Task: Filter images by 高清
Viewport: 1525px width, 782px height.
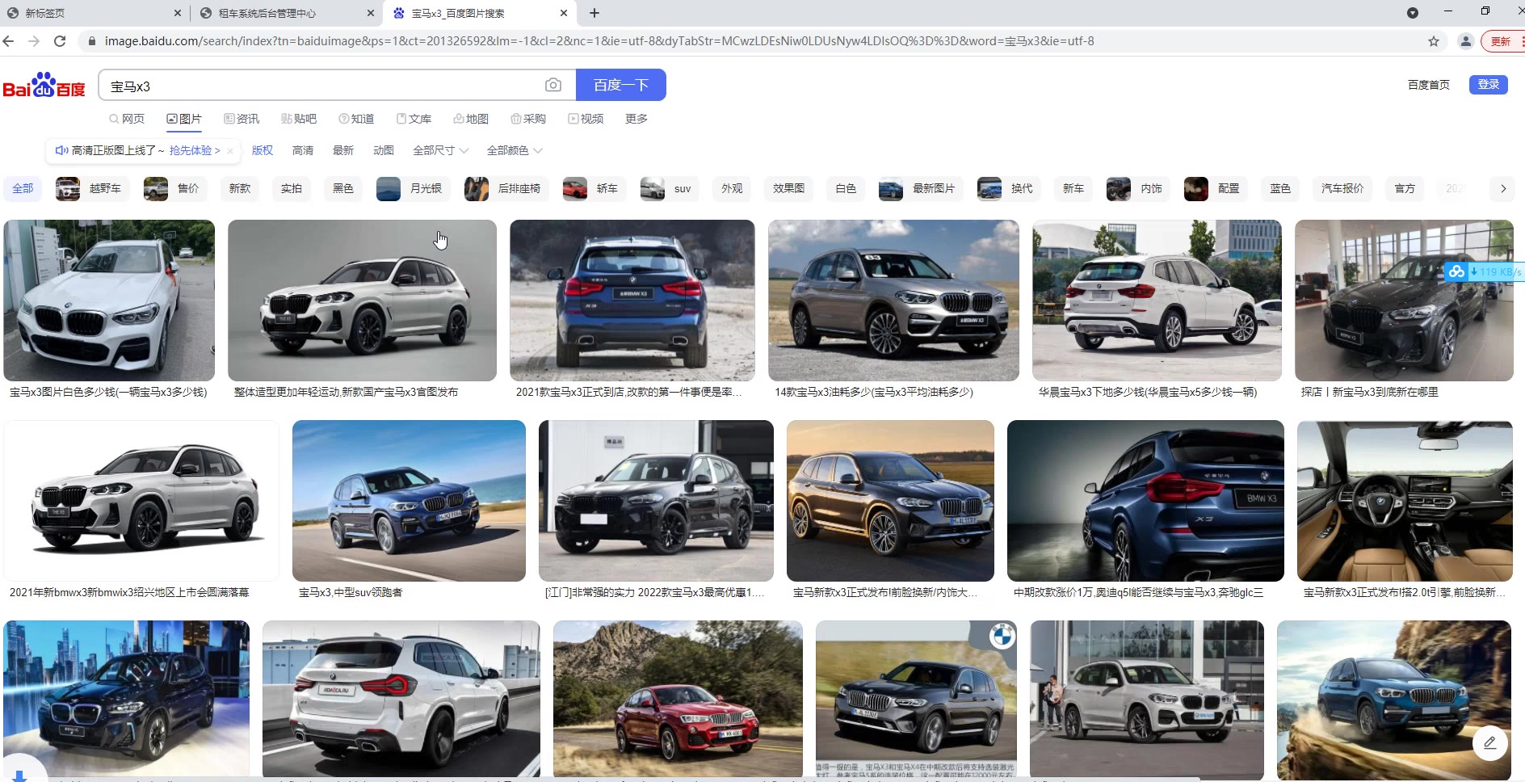Action: pyautogui.click(x=303, y=150)
